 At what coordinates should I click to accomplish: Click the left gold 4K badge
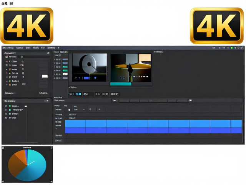click(x=27, y=26)
